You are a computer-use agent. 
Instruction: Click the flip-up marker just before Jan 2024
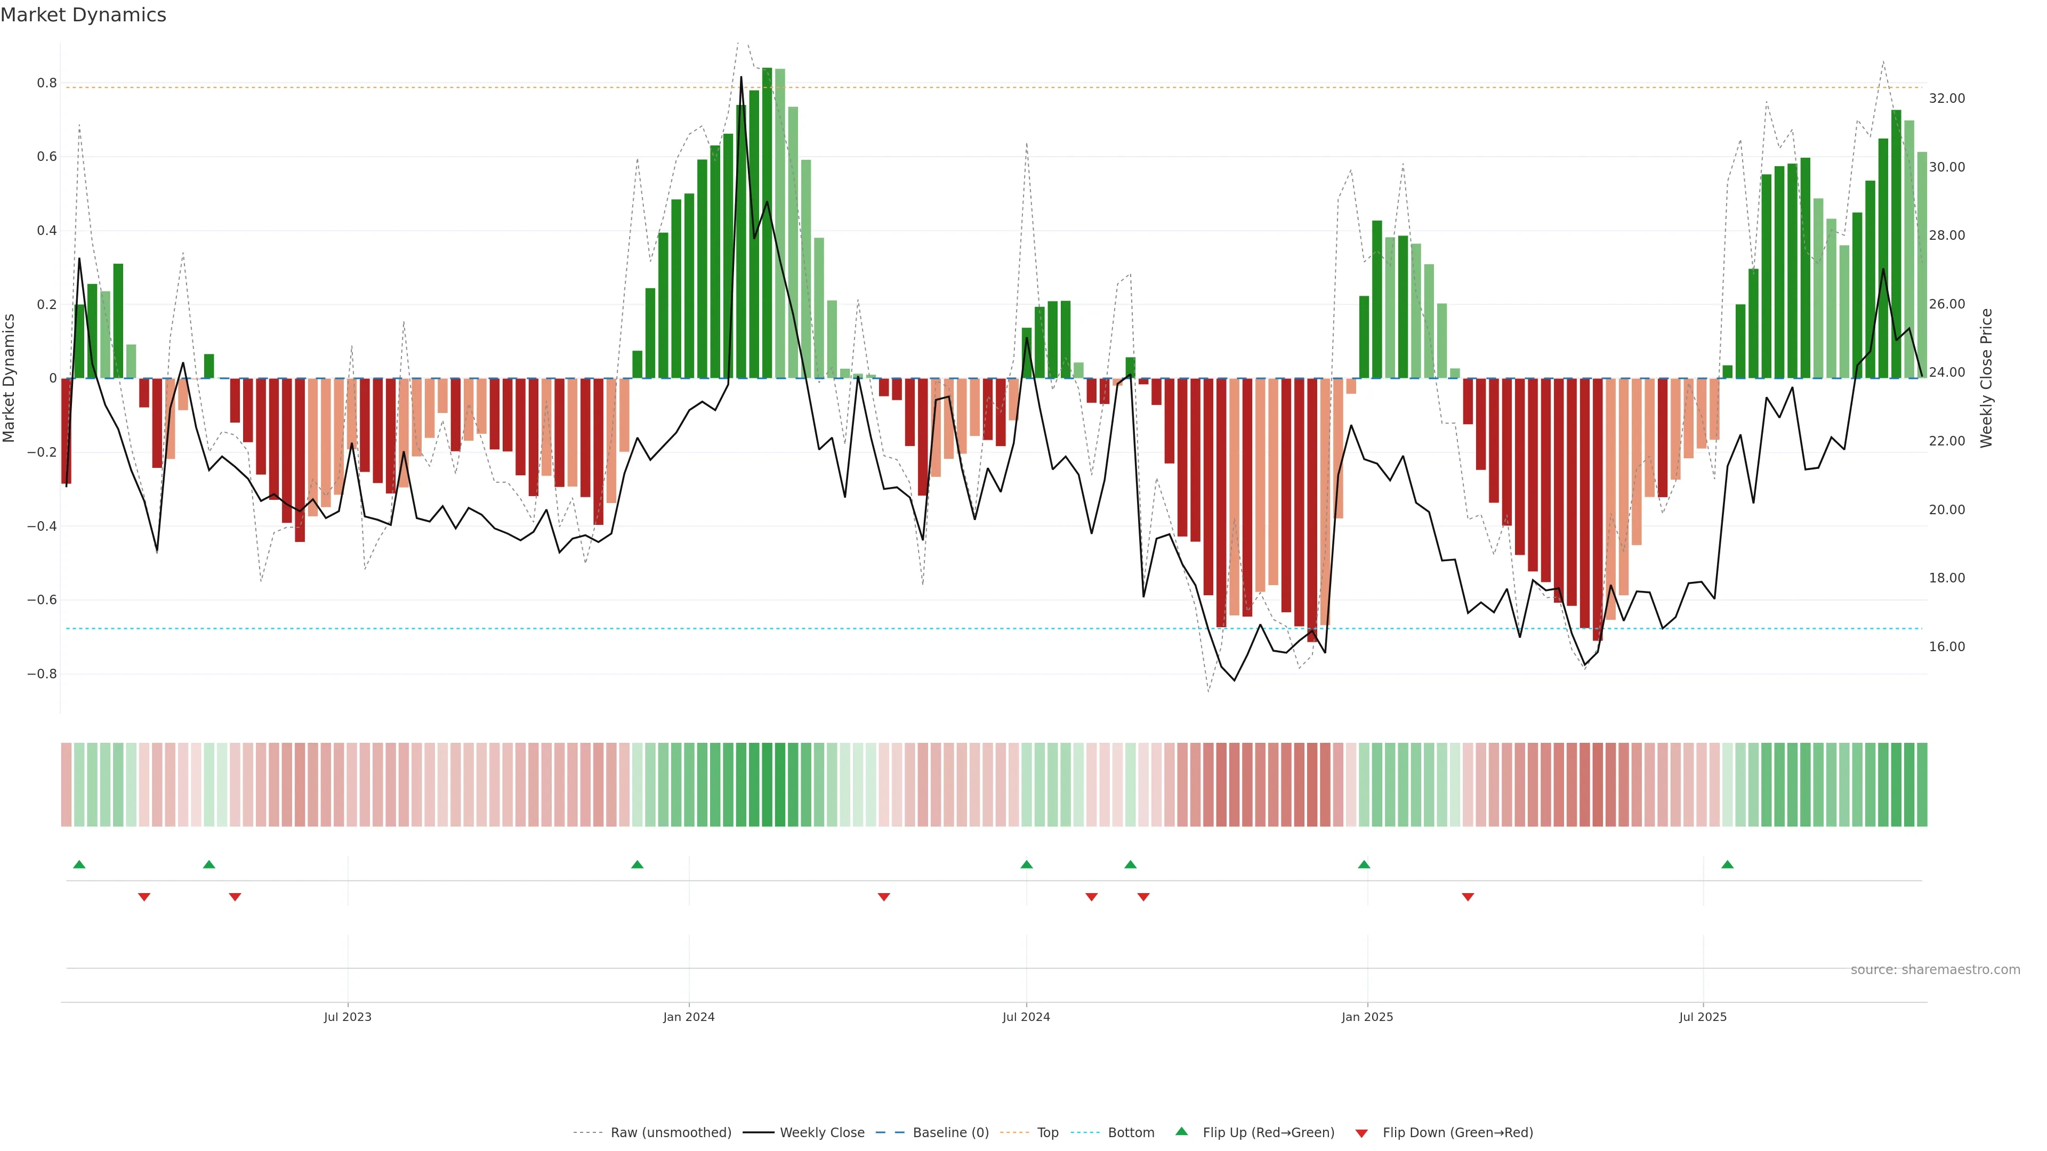click(x=638, y=864)
